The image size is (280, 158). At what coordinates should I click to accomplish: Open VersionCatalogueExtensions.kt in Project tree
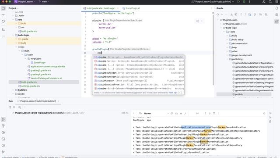click(45, 78)
